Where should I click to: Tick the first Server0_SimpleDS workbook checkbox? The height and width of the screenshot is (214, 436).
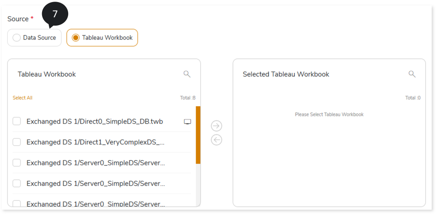point(17,163)
